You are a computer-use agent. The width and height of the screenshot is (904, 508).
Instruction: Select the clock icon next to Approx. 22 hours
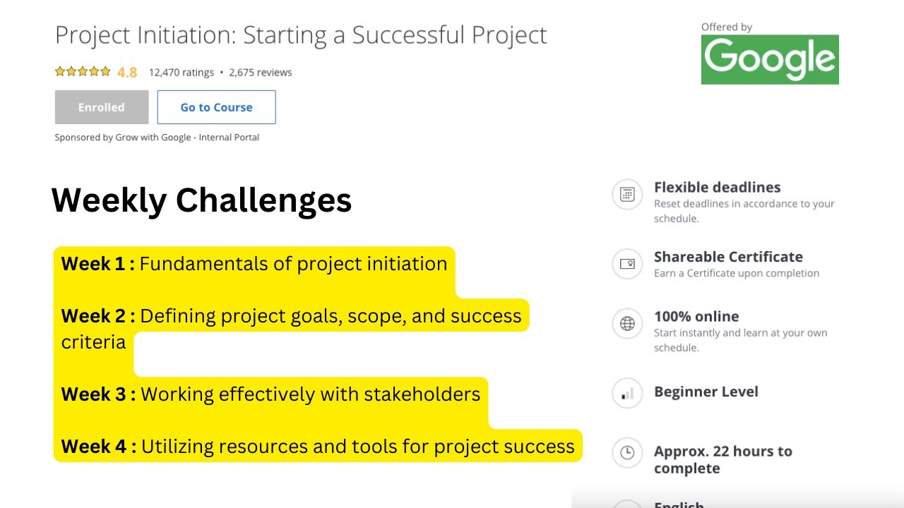coord(627,454)
